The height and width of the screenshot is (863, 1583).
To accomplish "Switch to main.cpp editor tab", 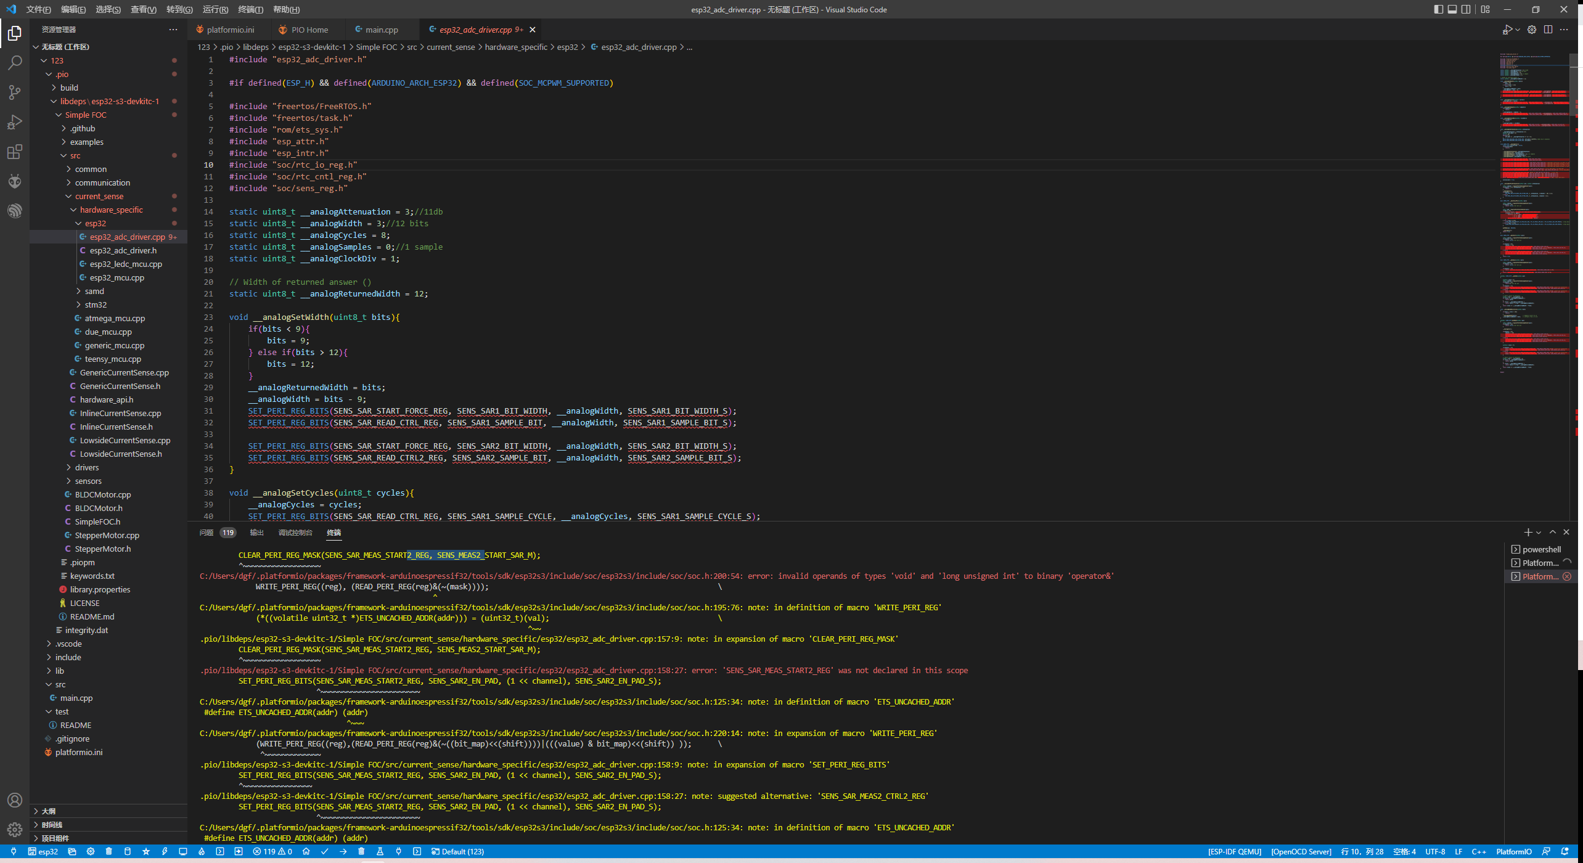I will (x=381, y=30).
